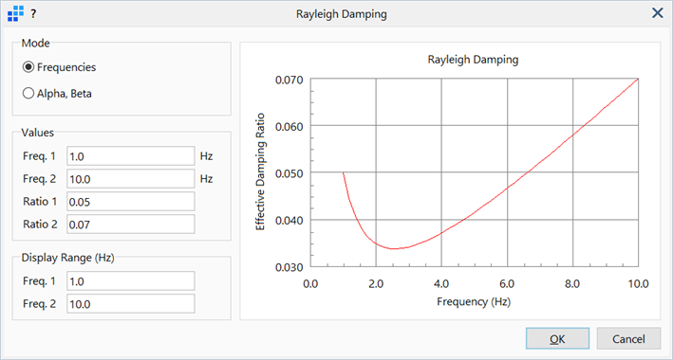Click the 8.0 x-axis tick label
This screenshot has height=360, width=673.
point(573,283)
